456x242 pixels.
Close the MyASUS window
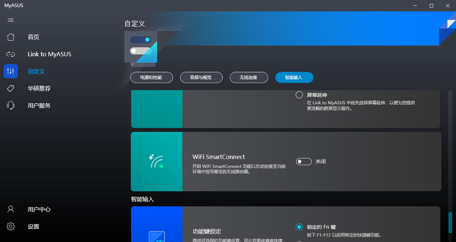click(447, 6)
